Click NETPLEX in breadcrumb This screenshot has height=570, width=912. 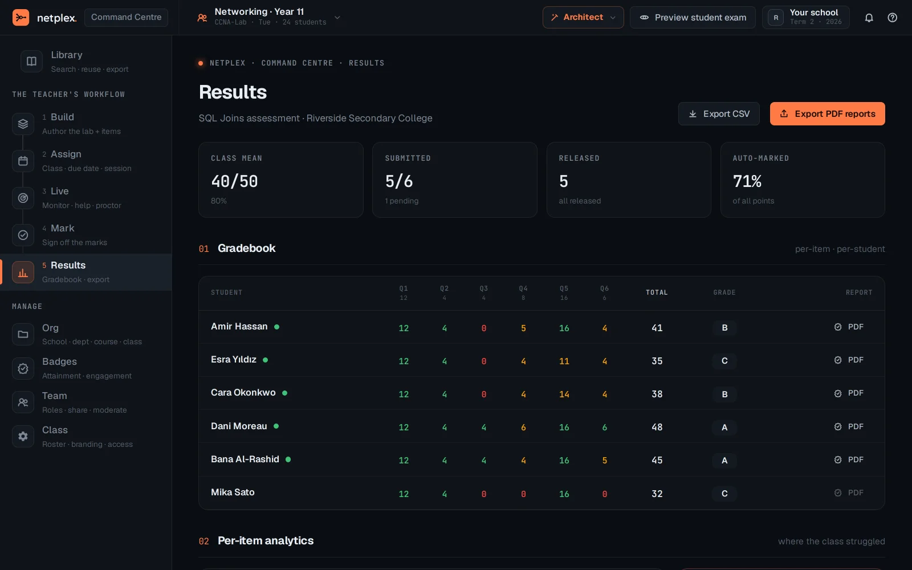(227, 63)
